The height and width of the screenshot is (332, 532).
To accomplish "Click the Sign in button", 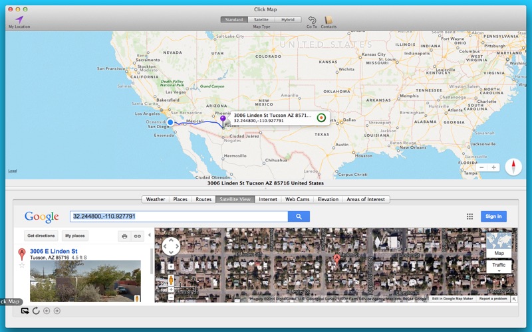I will click(493, 216).
